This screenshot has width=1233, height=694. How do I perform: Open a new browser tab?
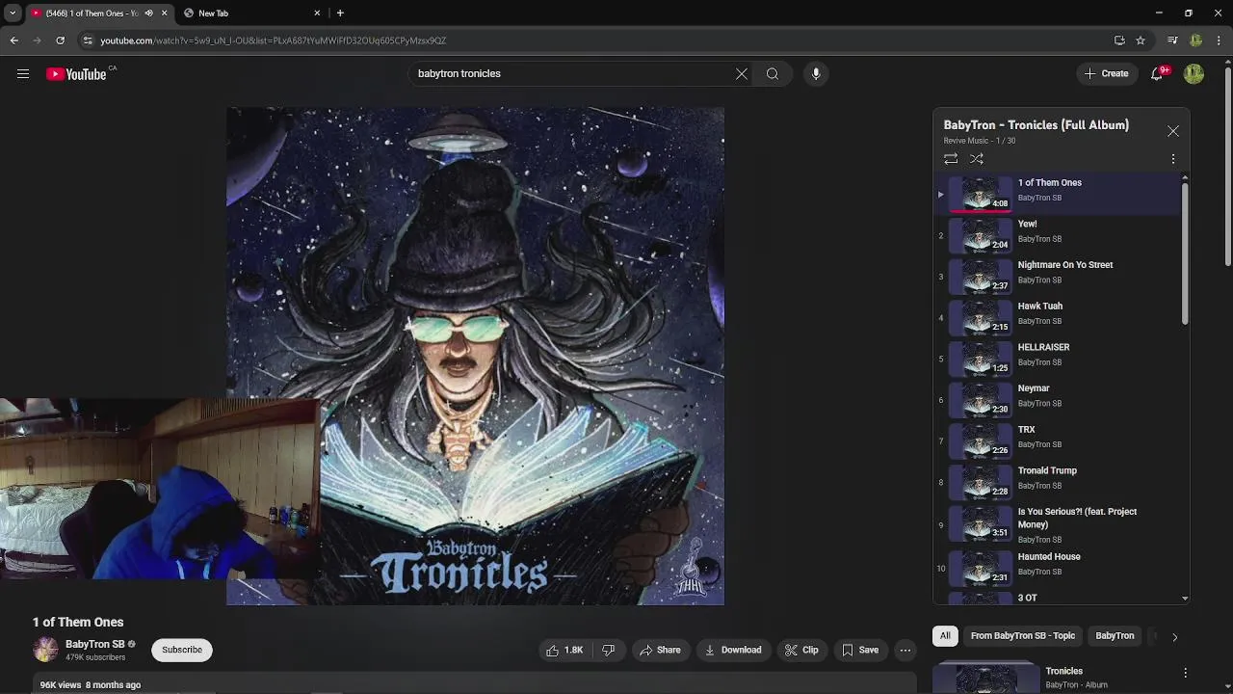point(340,13)
